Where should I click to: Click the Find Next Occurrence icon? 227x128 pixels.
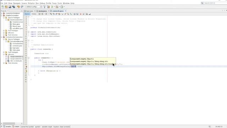56,14
